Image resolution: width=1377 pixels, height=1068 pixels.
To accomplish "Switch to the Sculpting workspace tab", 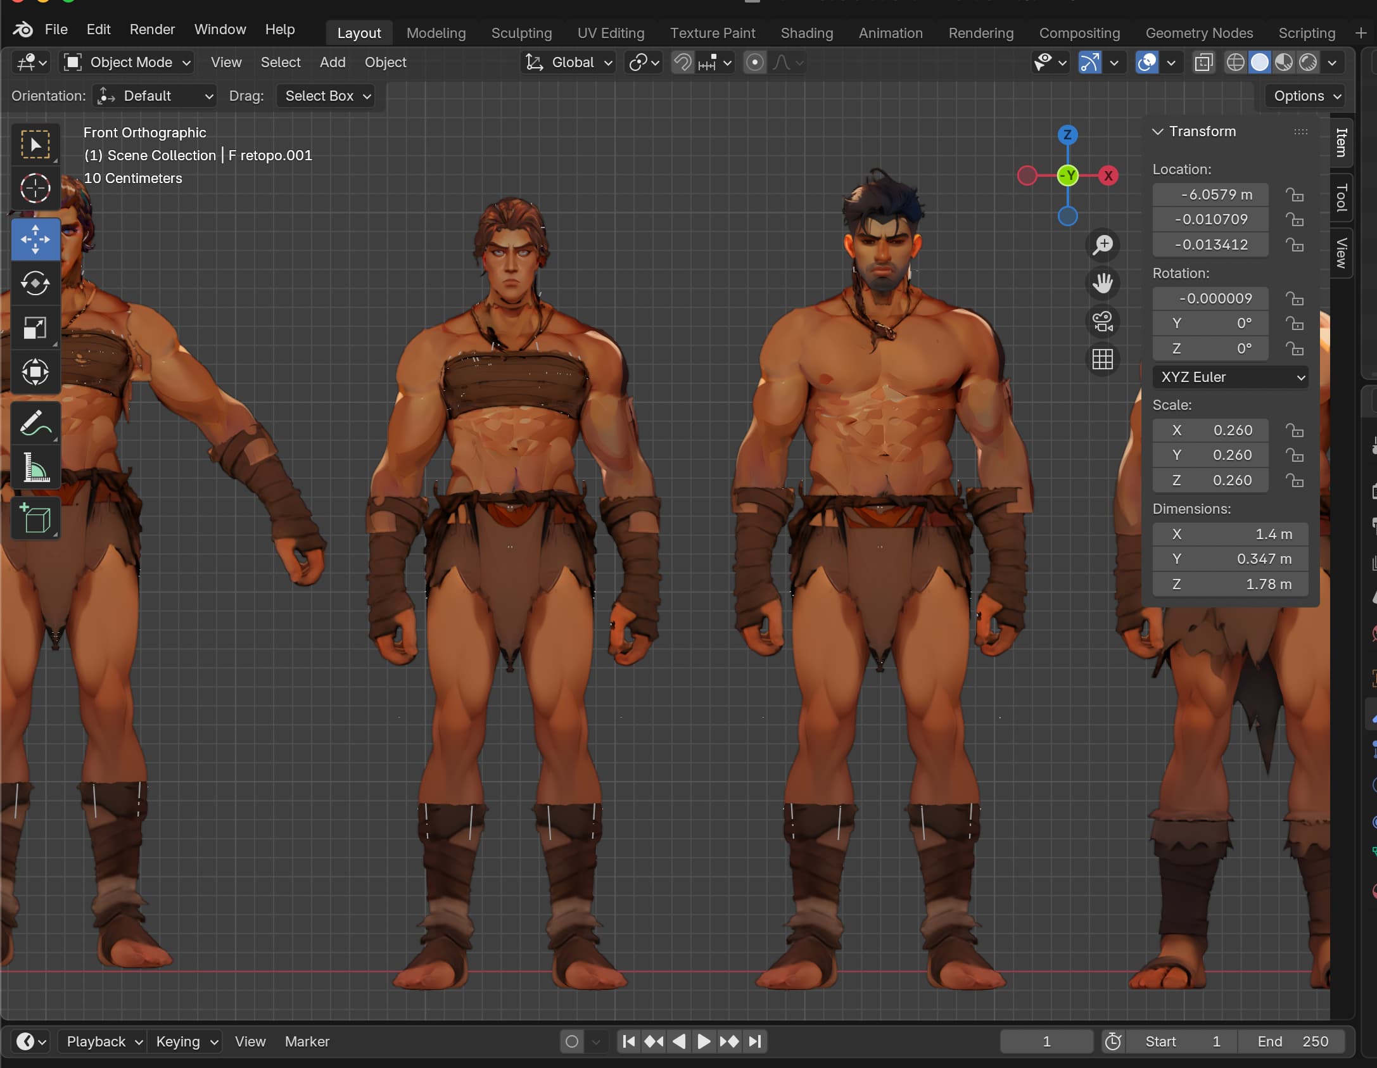I will point(521,33).
